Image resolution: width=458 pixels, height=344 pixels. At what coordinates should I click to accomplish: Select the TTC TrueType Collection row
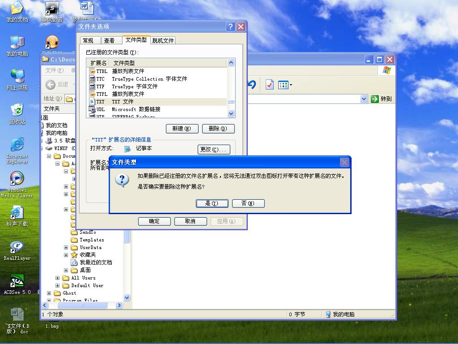[157, 79]
